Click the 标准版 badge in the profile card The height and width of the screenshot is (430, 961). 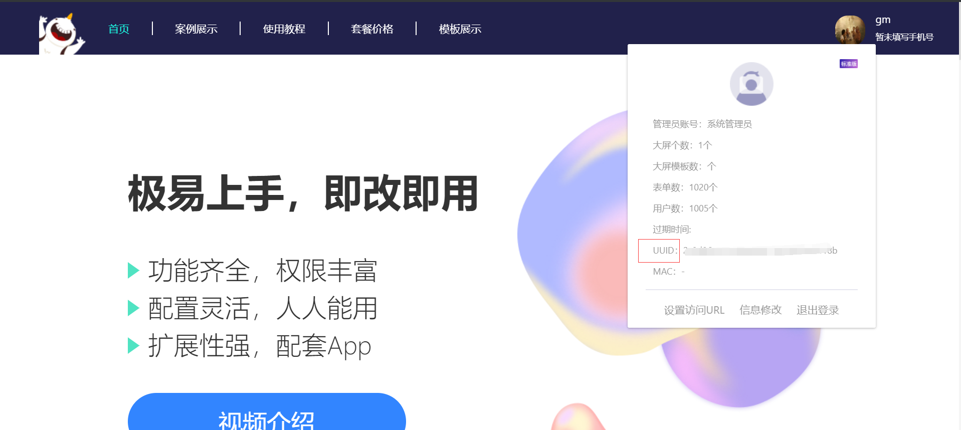pos(849,64)
